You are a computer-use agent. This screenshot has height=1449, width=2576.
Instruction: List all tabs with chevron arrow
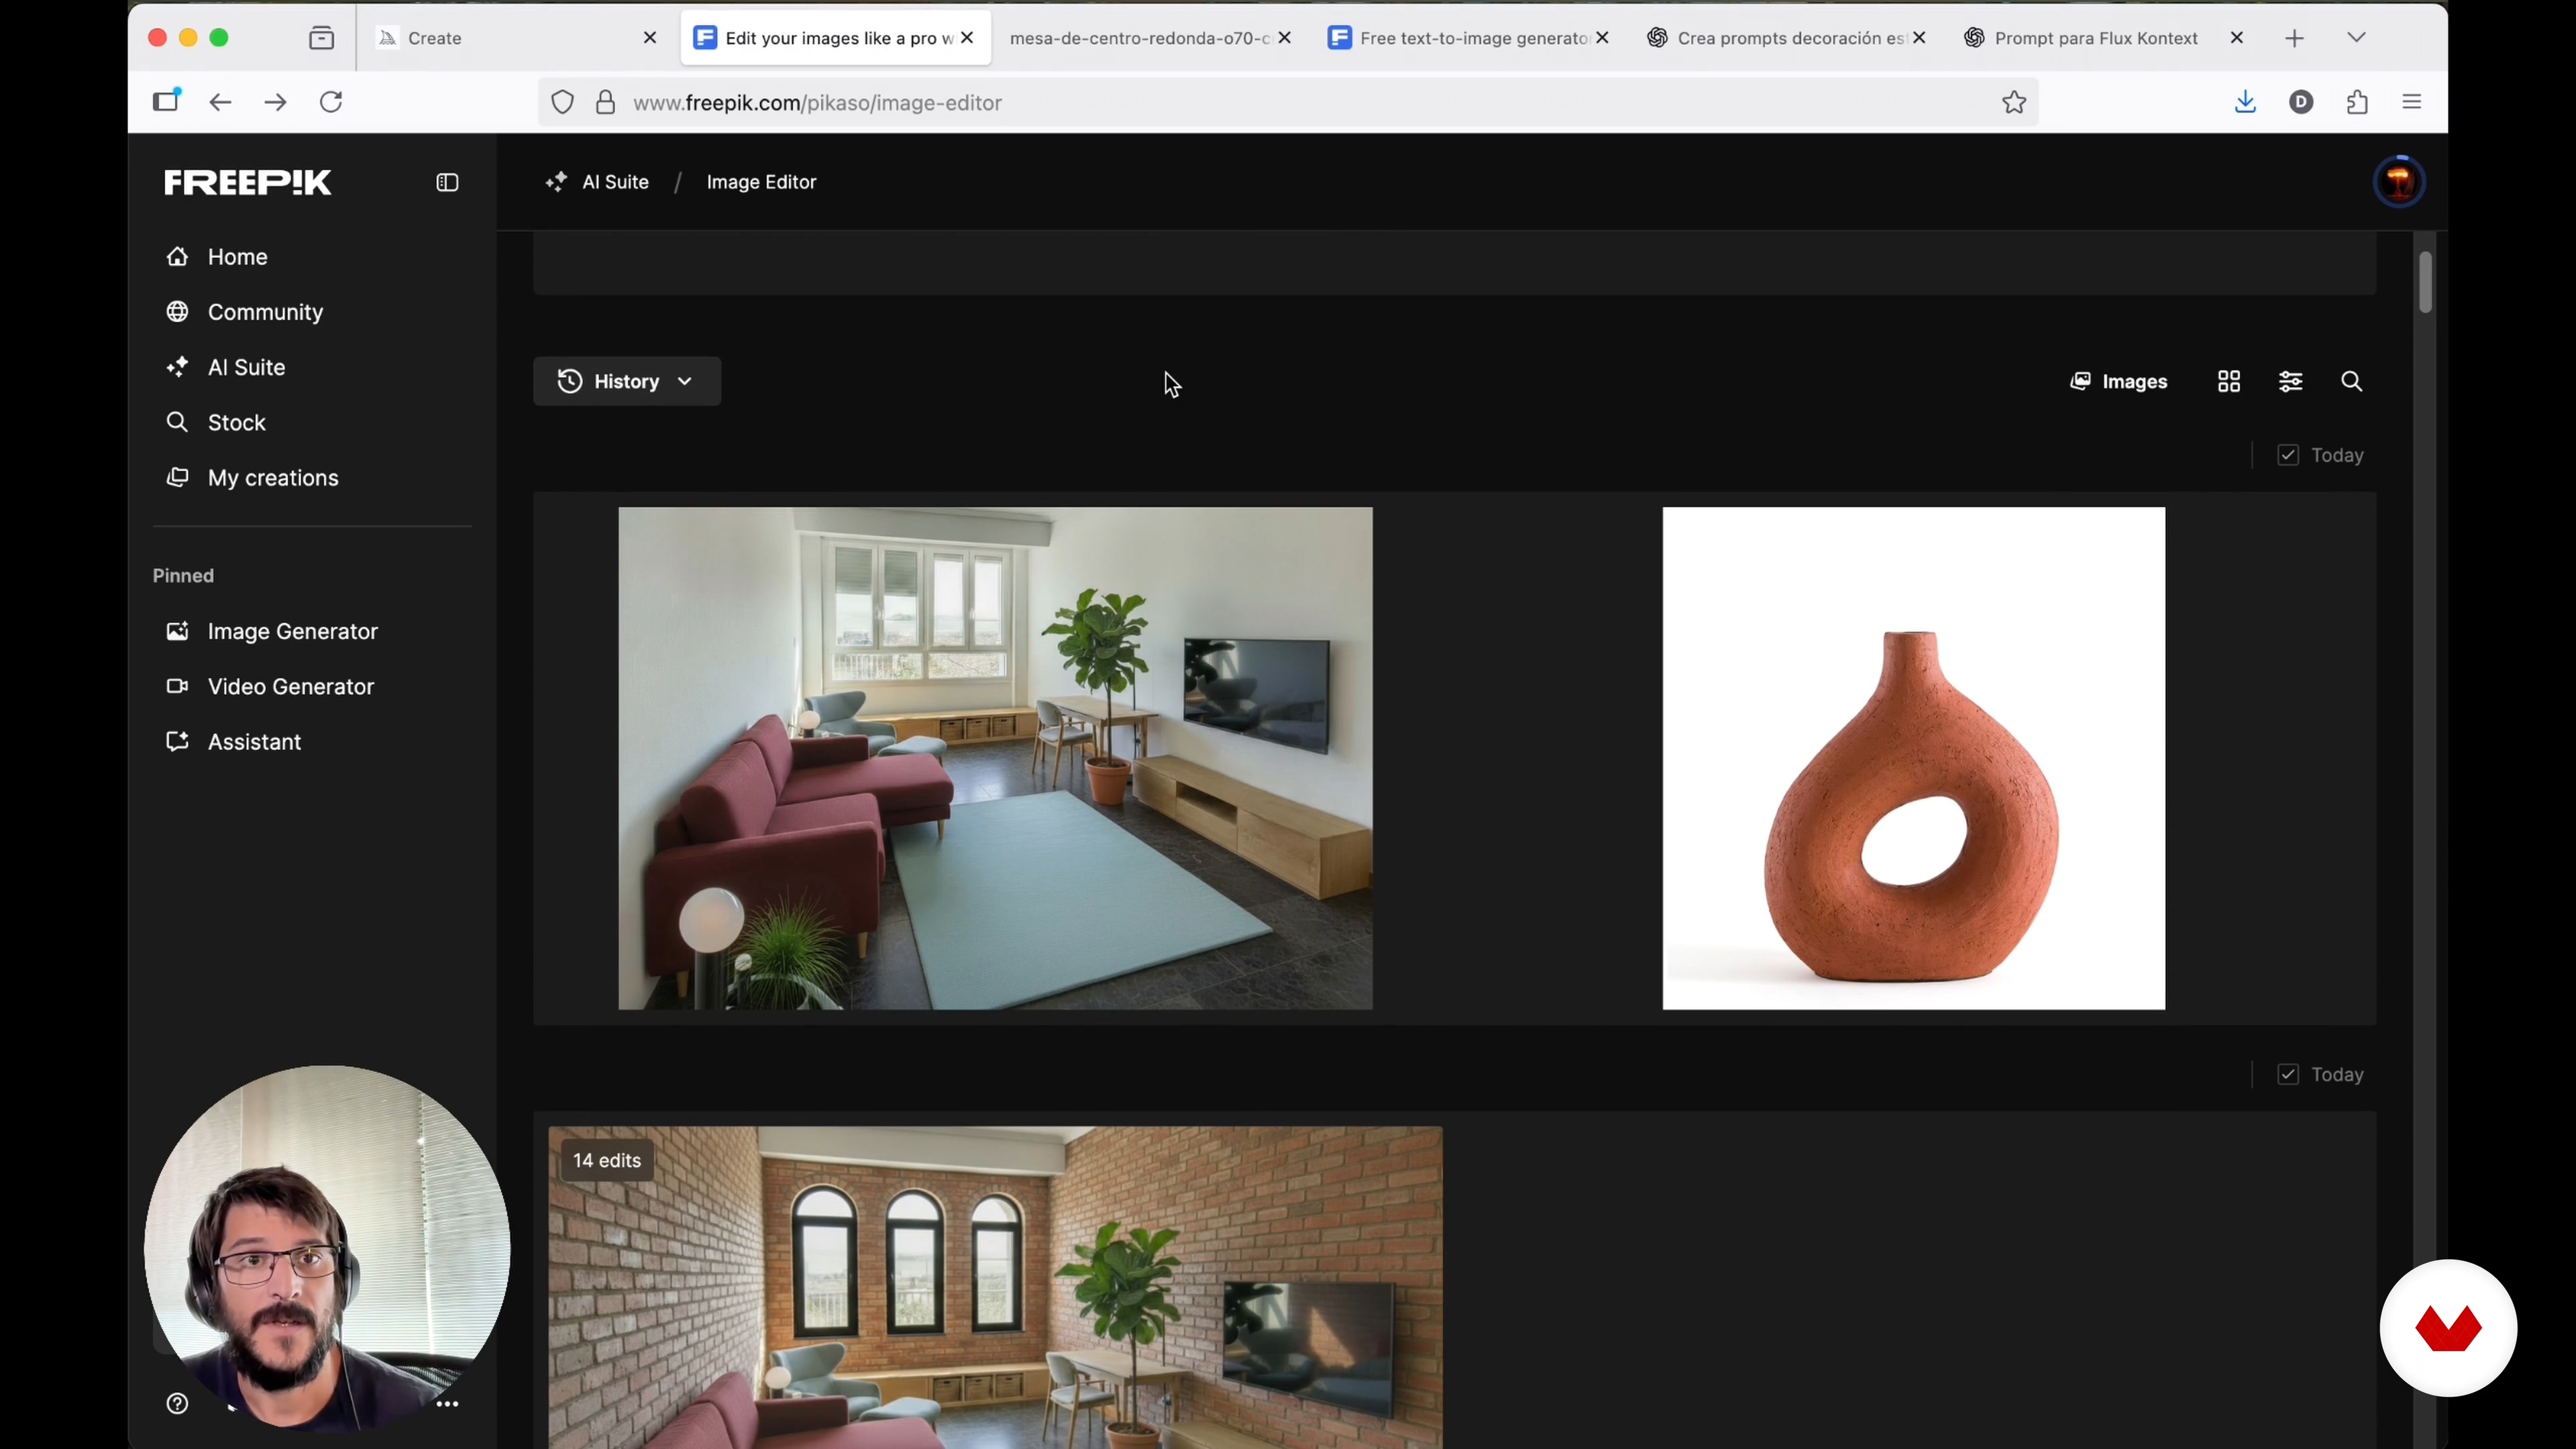[2356, 38]
